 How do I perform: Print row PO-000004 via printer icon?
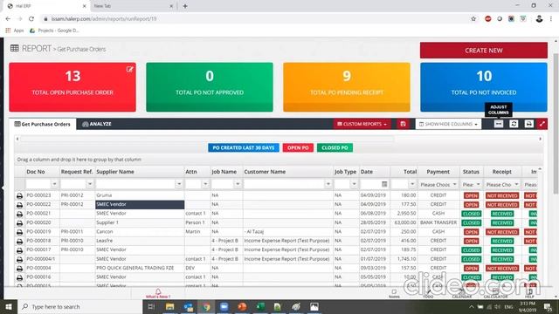pos(19,269)
